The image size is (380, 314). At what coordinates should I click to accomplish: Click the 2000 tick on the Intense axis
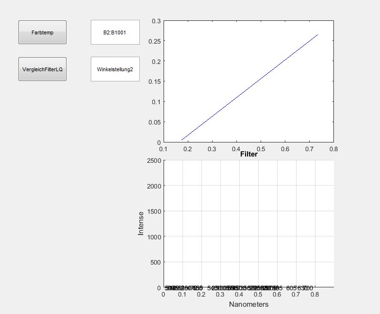tap(153, 186)
